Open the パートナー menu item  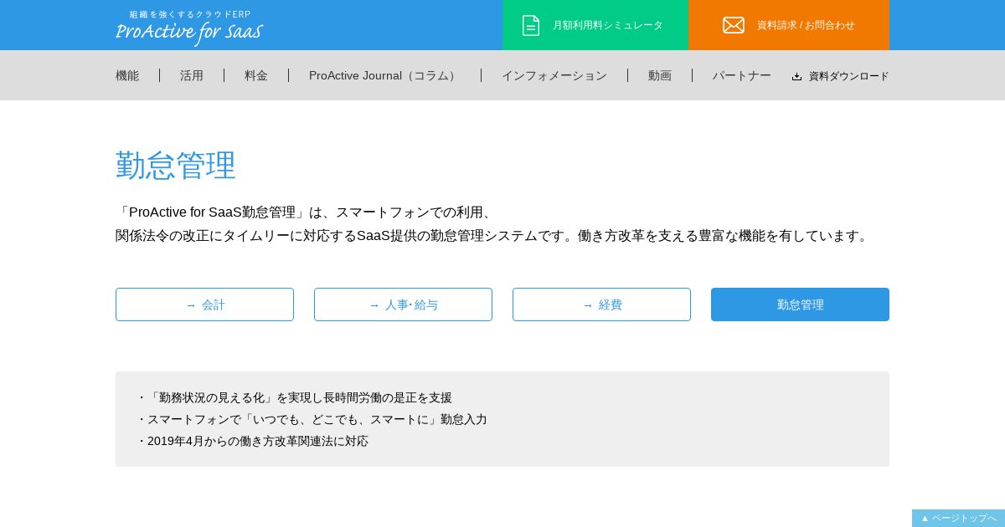pos(742,75)
